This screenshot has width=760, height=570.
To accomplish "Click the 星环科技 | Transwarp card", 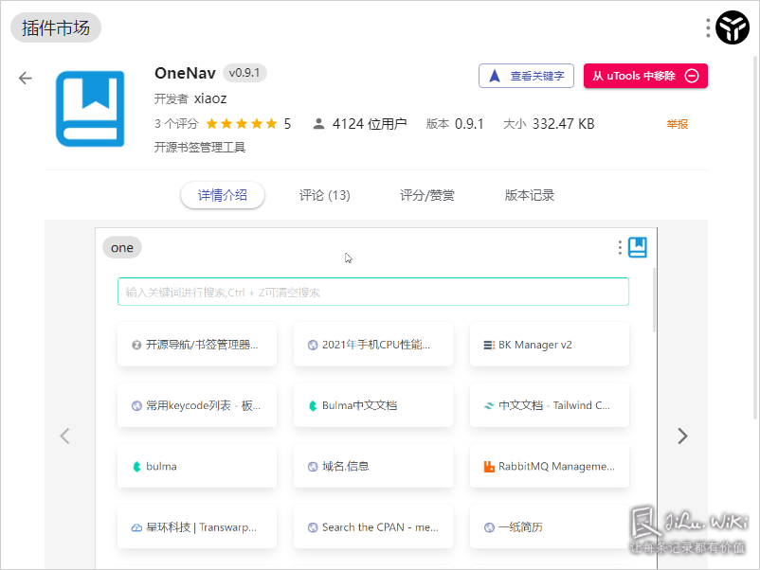I will click(x=197, y=526).
